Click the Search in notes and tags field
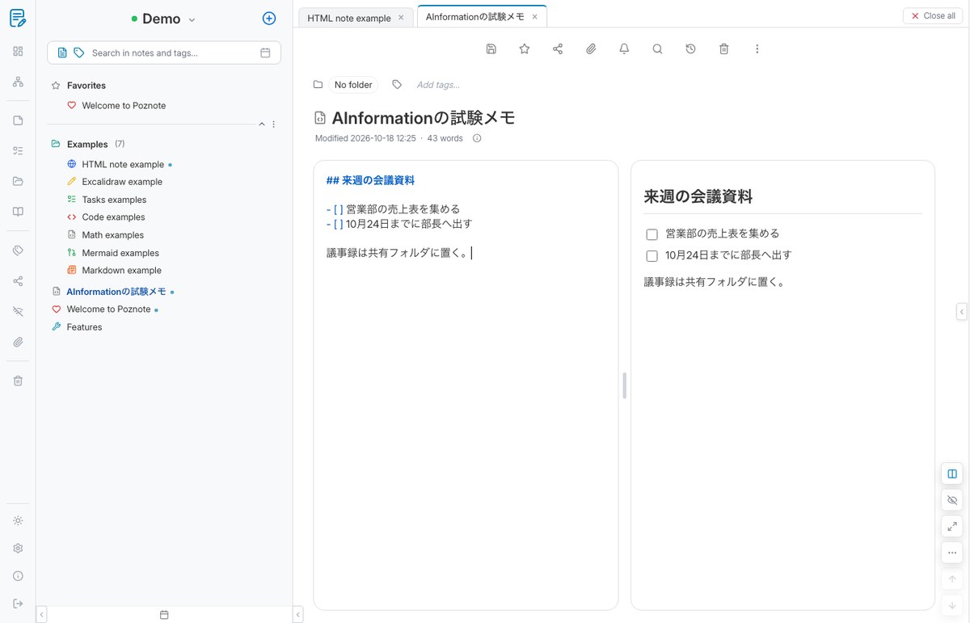This screenshot has width=970, height=623. [x=164, y=53]
